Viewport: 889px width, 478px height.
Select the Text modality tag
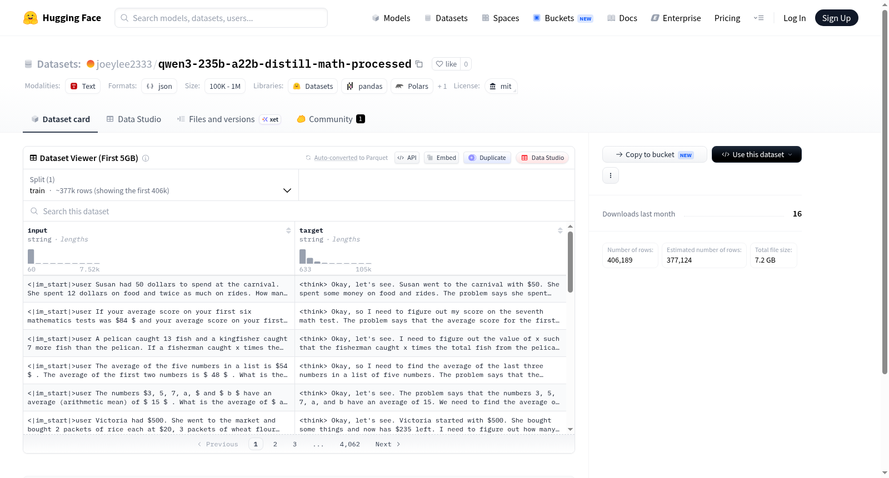(83, 86)
